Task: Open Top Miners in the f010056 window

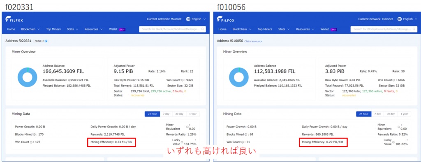Action: (265, 29)
